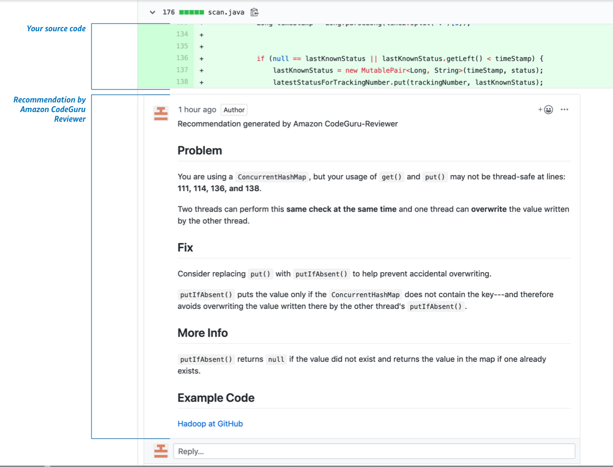This screenshot has height=467, width=613.
Task: Select line number 136 in diff
Action: 182,58
